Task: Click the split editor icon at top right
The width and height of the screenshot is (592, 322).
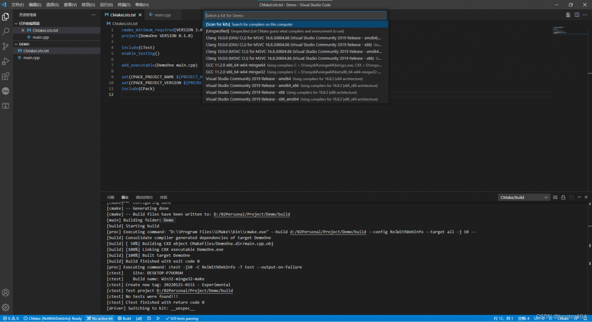Action: pos(577,15)
